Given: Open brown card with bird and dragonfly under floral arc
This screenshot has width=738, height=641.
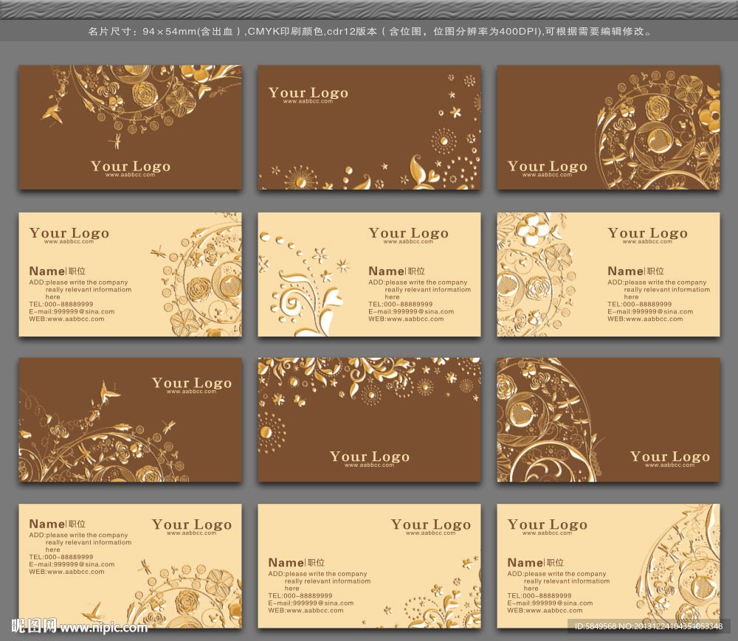Looking at the screenshot, I should (x=131, y=128).
